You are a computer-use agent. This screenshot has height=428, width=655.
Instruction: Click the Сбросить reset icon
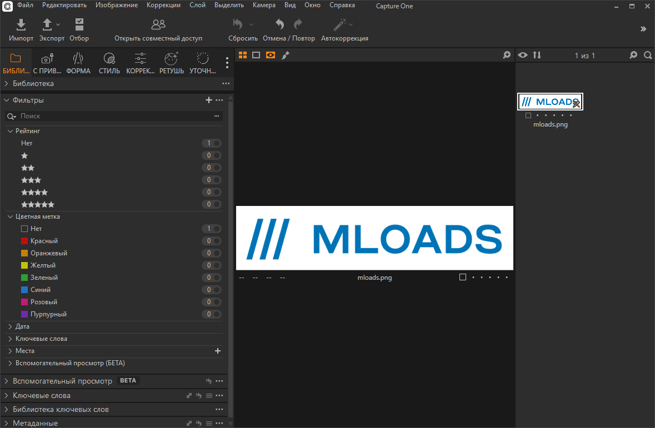[238, 24]
